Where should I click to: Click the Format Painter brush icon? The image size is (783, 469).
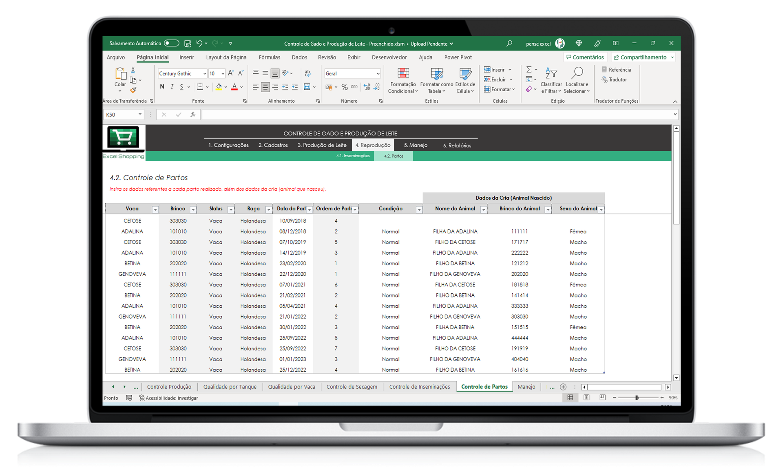(x=133, y=90)
